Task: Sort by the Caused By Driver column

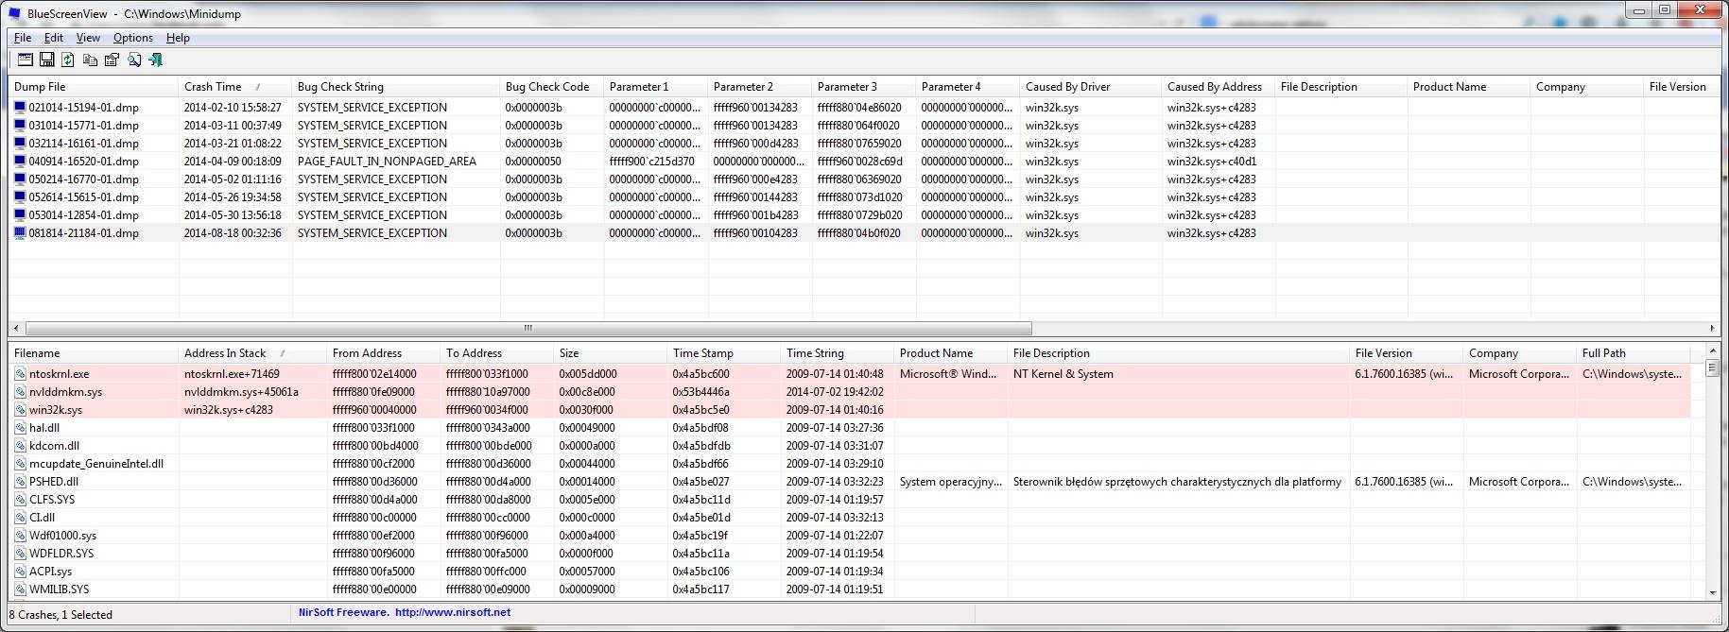Action: click(1091, 87)
